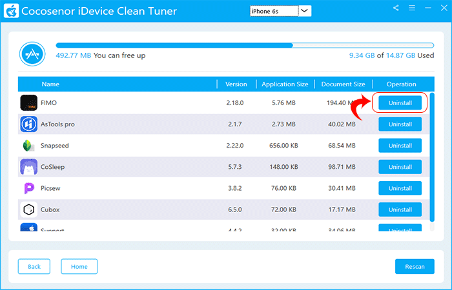Uninstall the FIMO app
Viewport: 452px width, 290px height.
pos(400,102)
